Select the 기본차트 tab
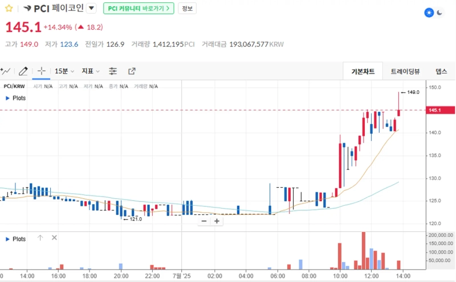 pyautogui.click(x=363, y=71)
